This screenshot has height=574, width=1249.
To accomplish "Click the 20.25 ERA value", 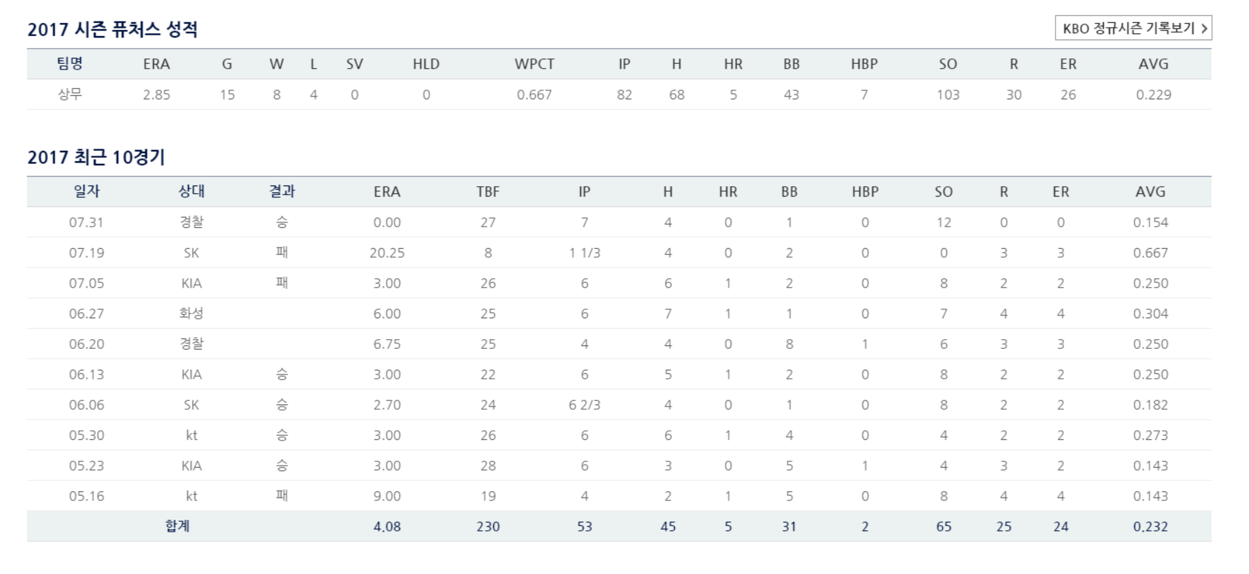I will (387, 253).
